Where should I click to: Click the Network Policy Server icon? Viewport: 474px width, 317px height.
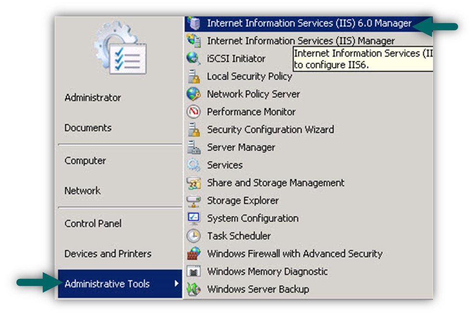click(x=194, y=94)
